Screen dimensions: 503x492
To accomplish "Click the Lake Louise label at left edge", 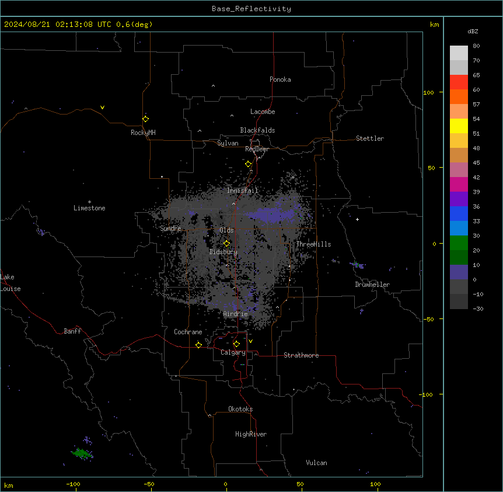I will click(x=11, y=283).
